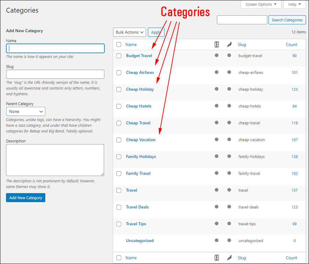This screenshot has height=264, width=309.
Task: Tick the Cheap Hotels checkbox
Action: point(119,106)
